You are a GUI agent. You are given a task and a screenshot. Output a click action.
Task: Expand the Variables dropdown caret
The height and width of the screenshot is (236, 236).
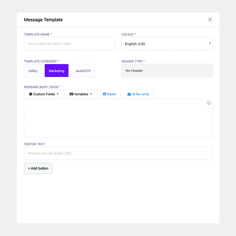[x=91, y=94]
